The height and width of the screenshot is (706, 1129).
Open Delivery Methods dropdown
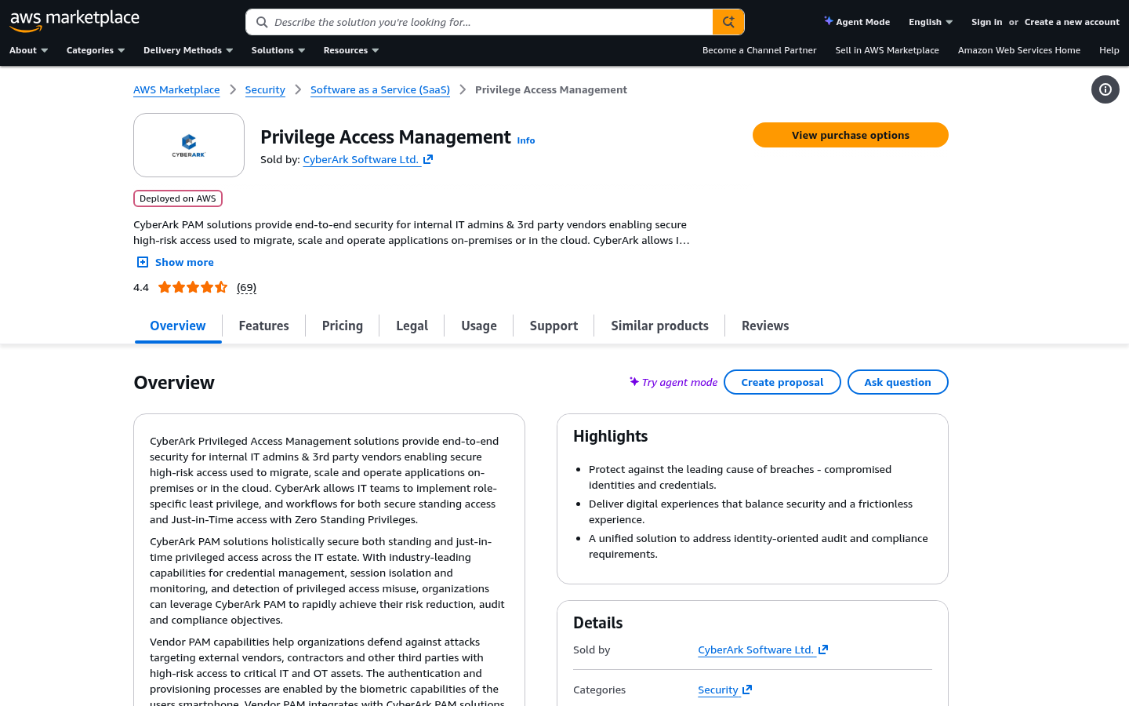[188, 50]
